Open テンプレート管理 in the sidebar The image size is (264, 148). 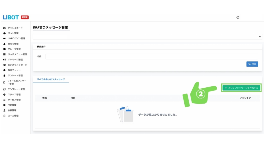[x=16, y=89]
